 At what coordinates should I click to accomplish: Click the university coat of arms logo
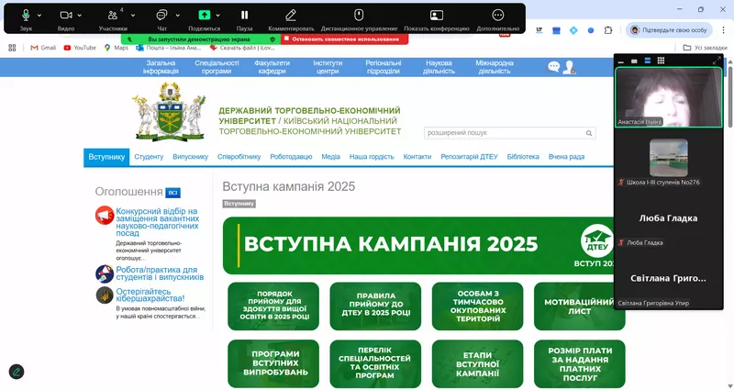[x=169, y=111]
